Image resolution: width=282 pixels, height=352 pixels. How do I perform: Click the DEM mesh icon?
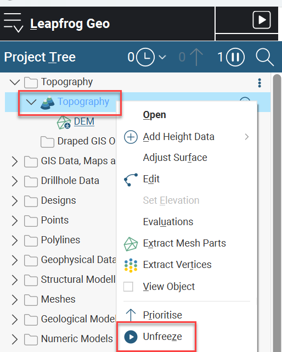[64, 122]
